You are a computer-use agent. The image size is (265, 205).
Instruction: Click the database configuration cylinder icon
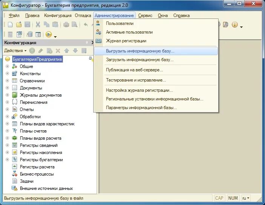(x=29, y=34)
